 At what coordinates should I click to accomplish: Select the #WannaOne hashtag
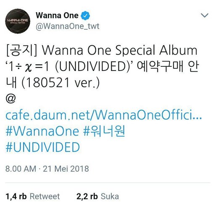[x=42, y=131]
